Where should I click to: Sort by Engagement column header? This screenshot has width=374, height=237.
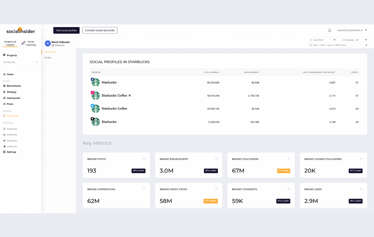pos(251,72)
